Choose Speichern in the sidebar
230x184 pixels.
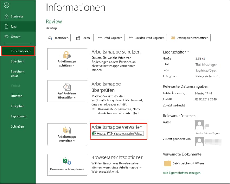pyautogui.click(x=18, y=61)
